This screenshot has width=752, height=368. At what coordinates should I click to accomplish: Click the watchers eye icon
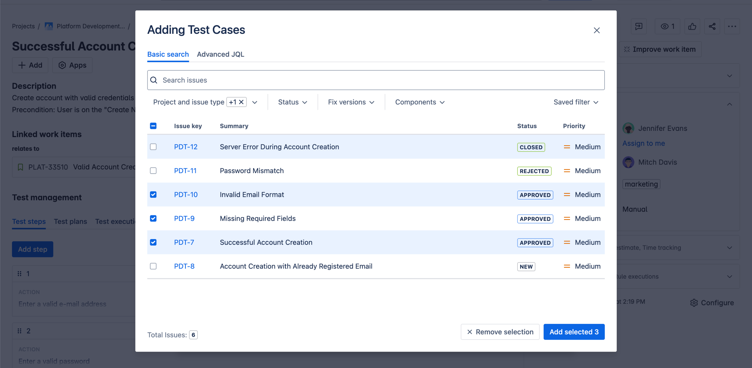(665, 26)
